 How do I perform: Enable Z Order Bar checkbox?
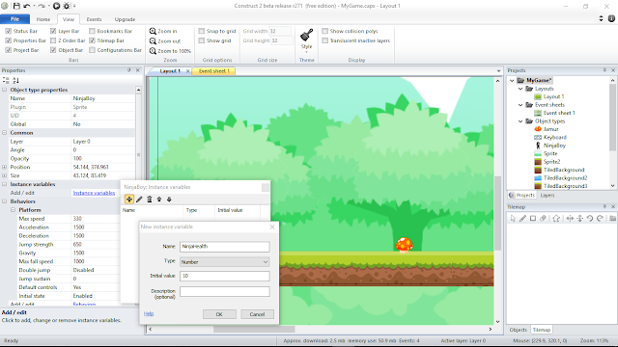pyautogui.click(x=53, y=40)
